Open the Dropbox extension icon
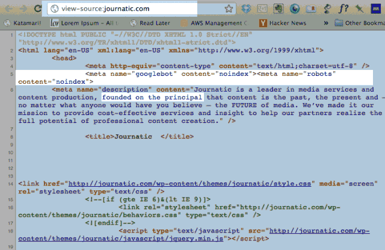The width and height of the screenshot is (385, 250). coord(246,9)
